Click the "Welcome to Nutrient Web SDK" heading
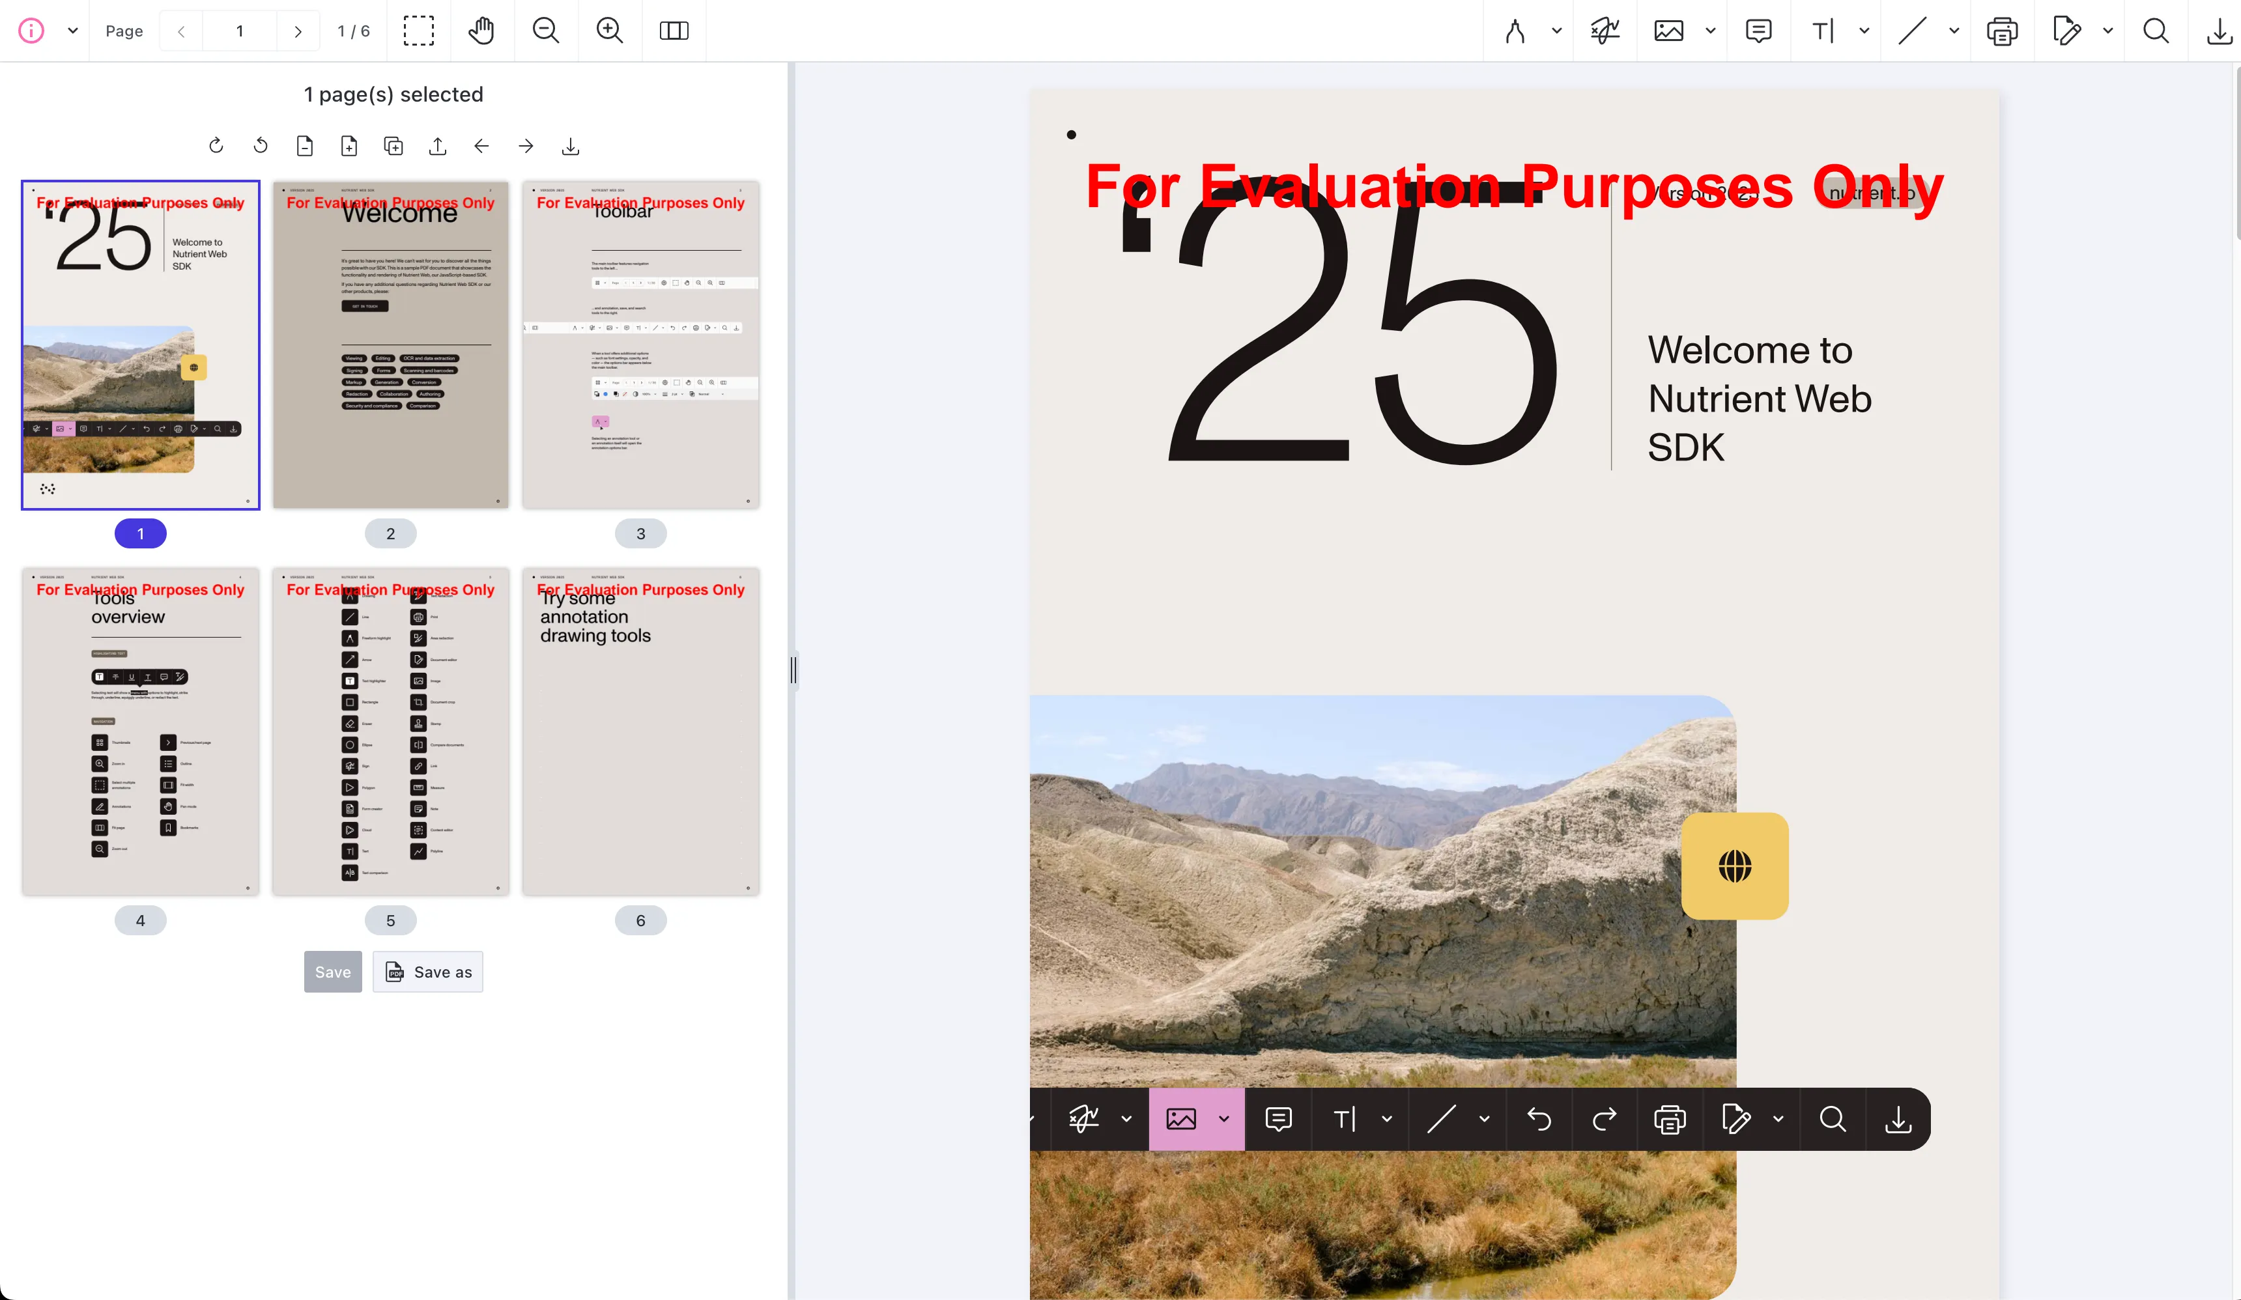 (x=1759, y=399)
